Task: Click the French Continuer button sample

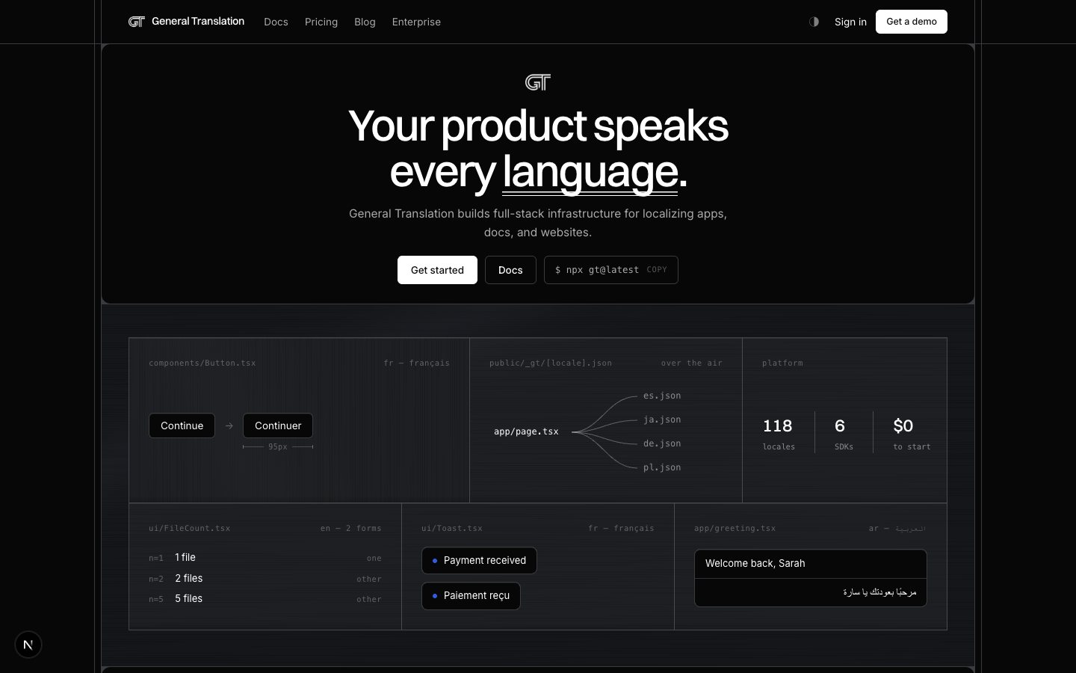Action: coord(278,425)
